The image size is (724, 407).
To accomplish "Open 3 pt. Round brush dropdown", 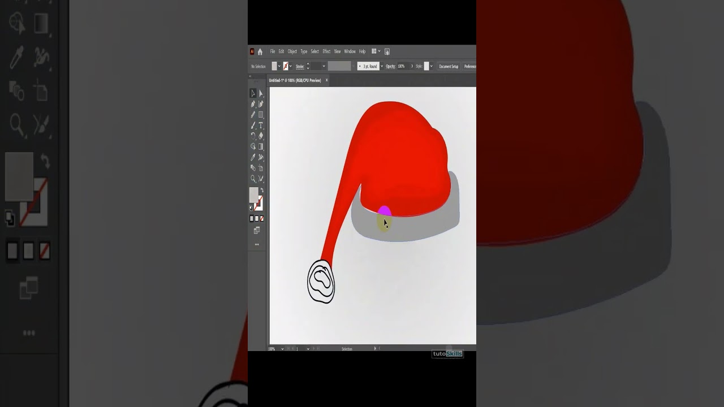I will coord(382,66).
